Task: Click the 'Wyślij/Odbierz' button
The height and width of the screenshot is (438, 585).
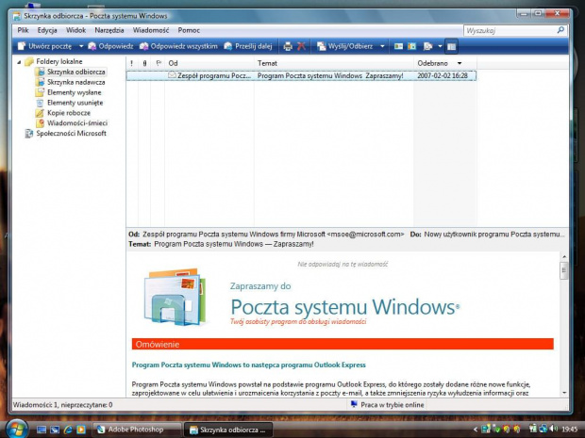Action: (x=344, y=46)
